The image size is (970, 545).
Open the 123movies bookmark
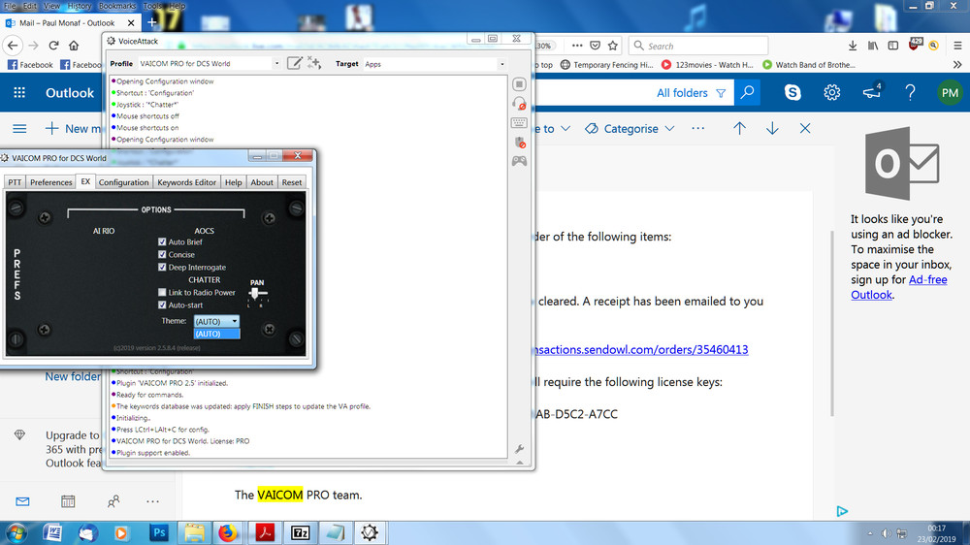pos(707,64)
